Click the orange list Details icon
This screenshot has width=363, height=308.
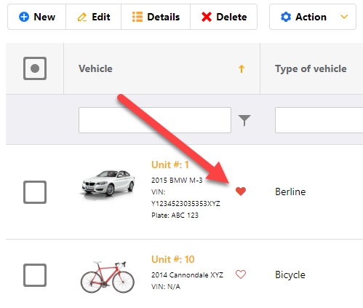tap(137, 17)
